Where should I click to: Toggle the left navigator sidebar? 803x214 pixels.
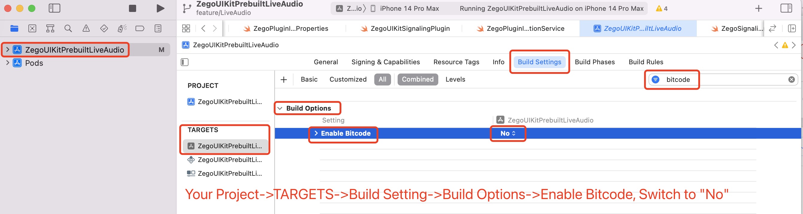[54, 8]
